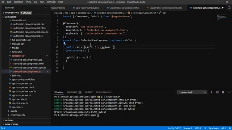Switch to the Output panel tab
The width and height of the screenshot is (232, 130).
pyautogui.click(x=89, y=92)
